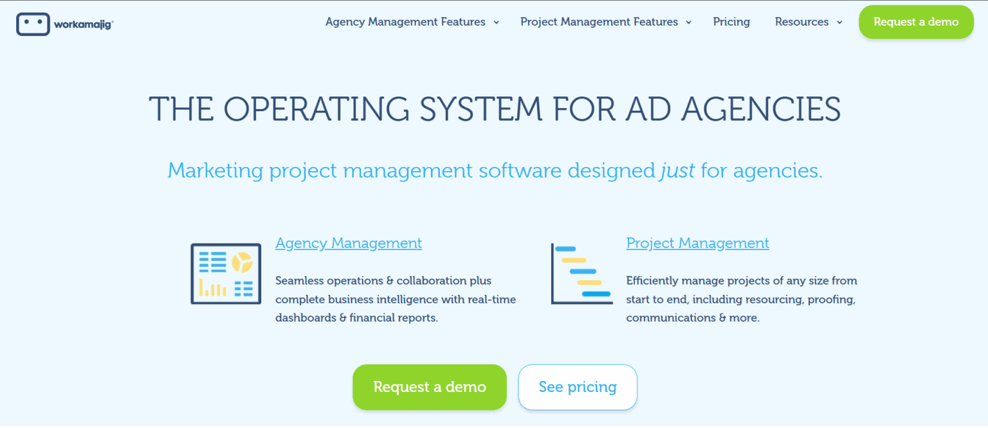Expand the Project Management Features dropdown

689,22
